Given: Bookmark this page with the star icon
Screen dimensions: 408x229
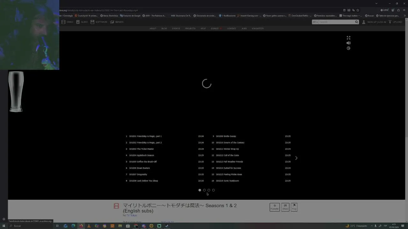Looking at the screenshot, I should tap(358, 10).
